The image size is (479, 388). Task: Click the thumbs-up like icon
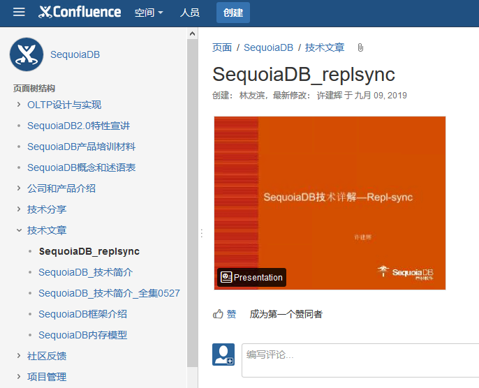(x=218, y=314)
